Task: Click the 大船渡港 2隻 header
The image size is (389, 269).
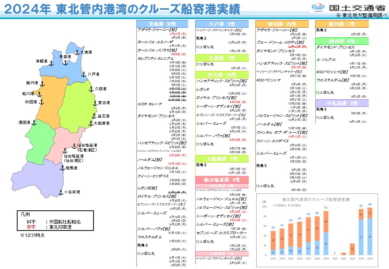Action: pos(222,159)
